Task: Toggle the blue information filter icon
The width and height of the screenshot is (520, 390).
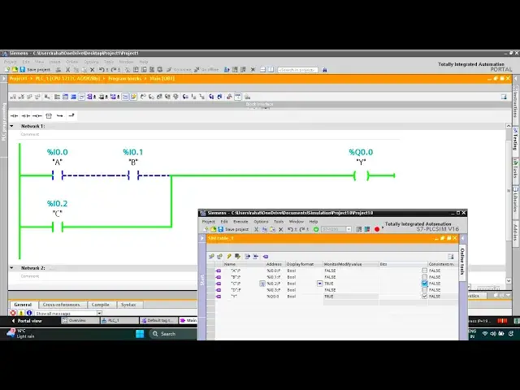Action: click(29, 313)
